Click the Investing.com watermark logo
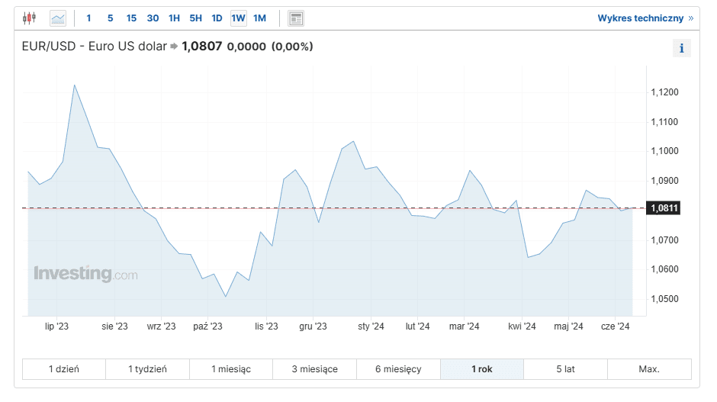This screenshot has width=717, height=402. (x=85, y=274)
